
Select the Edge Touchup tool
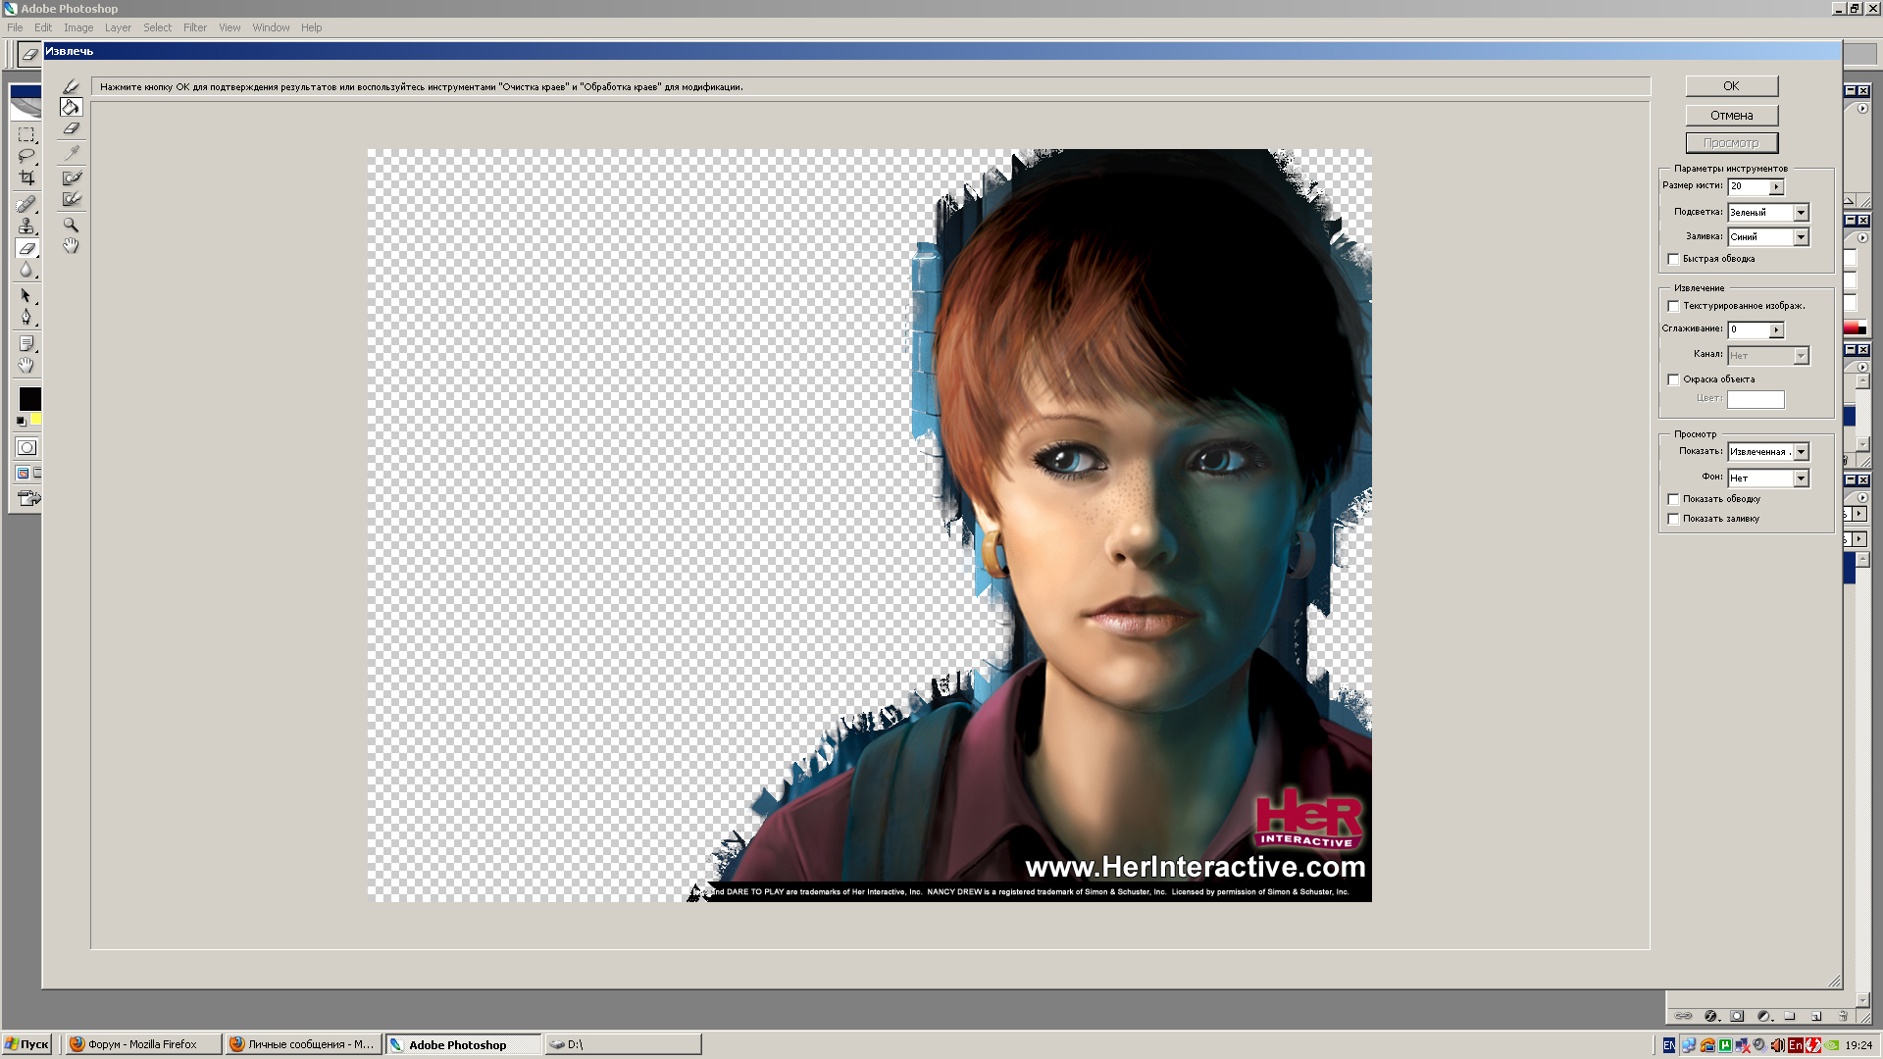[x=72, y=199]
